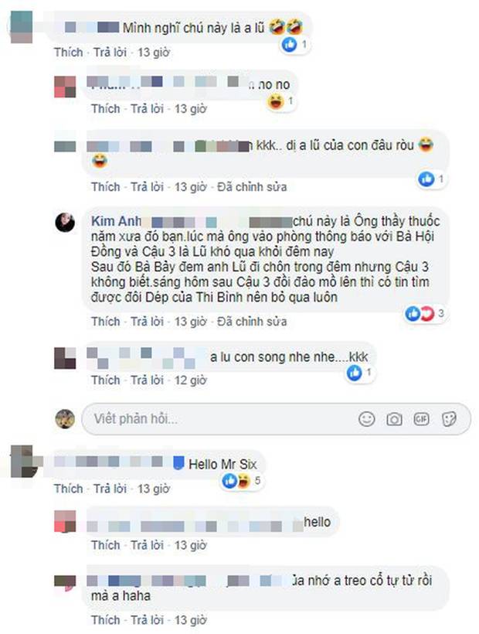Screen dimensions: 479x634
Task: Open emoji picker in reply box
Action: click(366, 419)
